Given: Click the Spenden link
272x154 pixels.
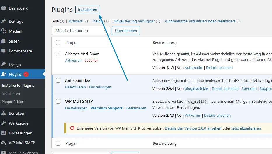Looking at the screenshot, I should [249, 88].
